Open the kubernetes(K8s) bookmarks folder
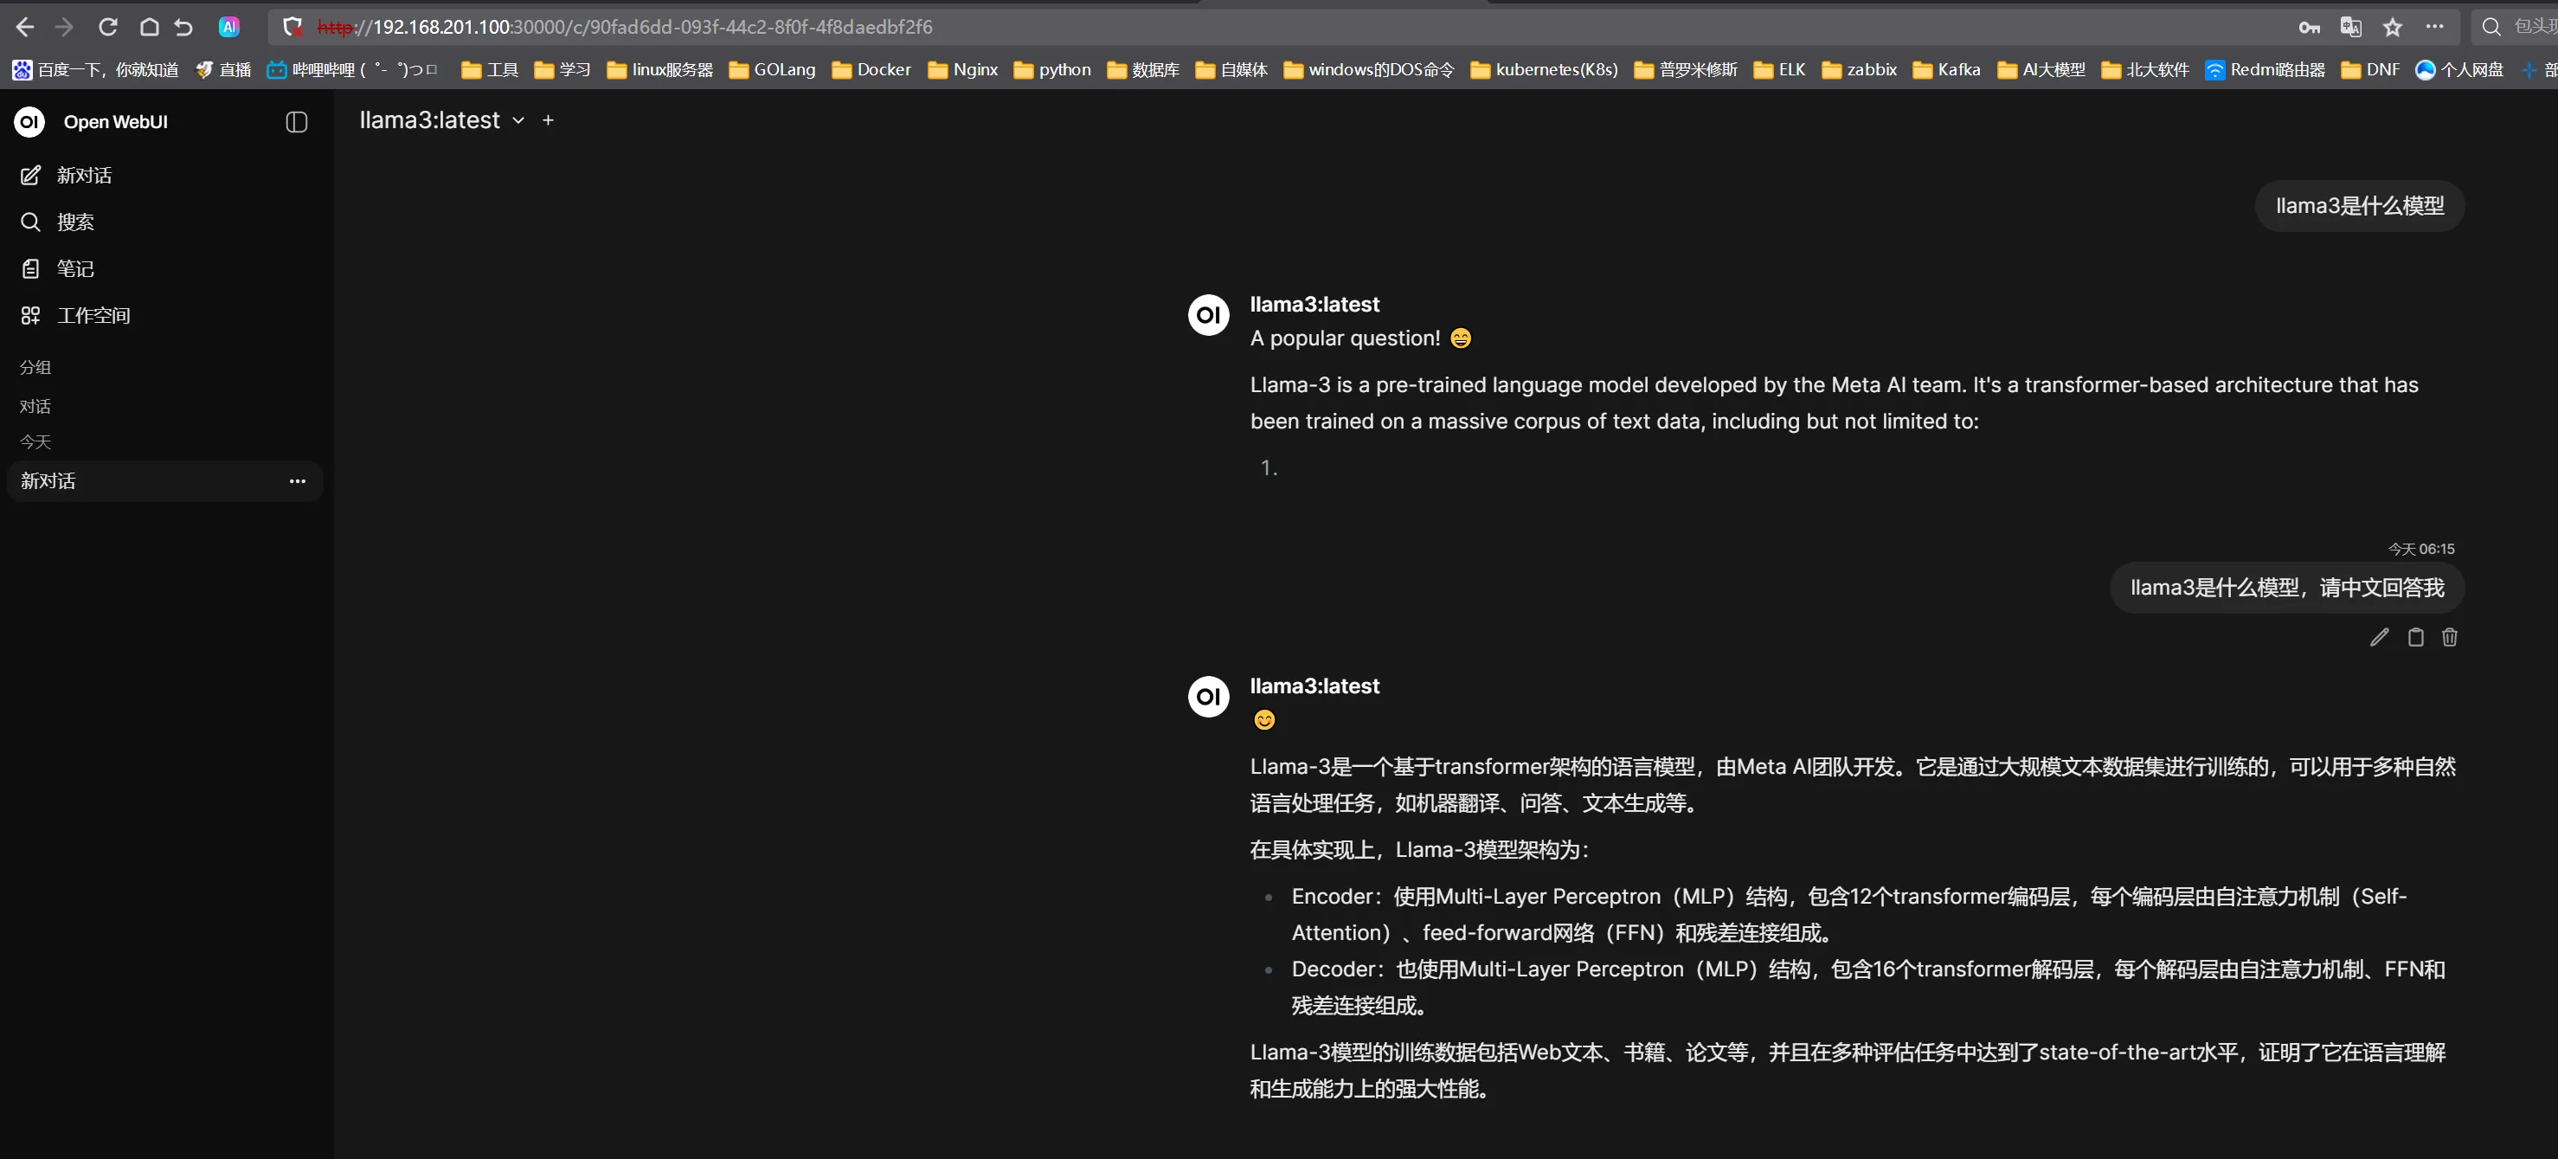 (x=1544, y=69)
